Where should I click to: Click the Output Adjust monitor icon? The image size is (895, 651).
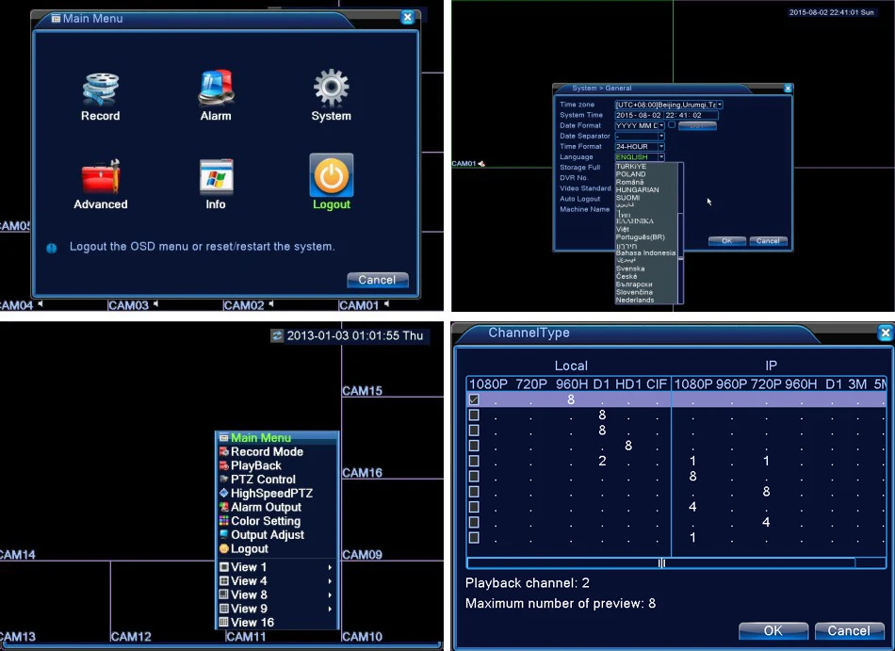(224, 534)
